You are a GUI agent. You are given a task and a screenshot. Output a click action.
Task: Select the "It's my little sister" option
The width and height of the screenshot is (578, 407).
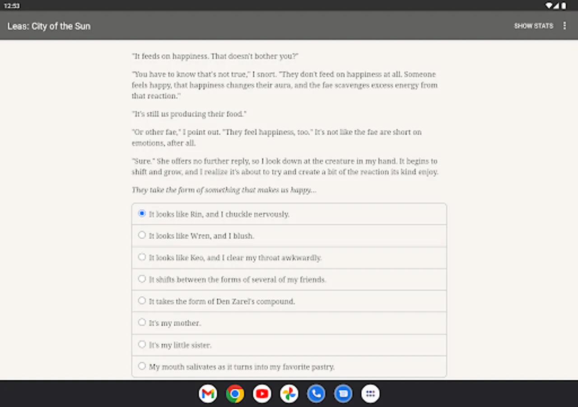point(289,345)
